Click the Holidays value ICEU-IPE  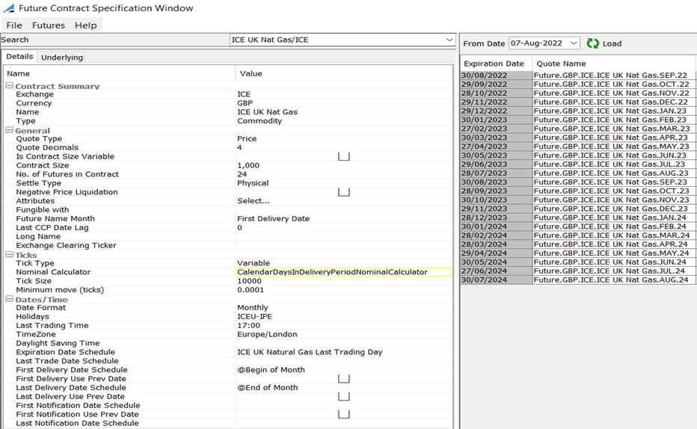(x=255, y=316)
